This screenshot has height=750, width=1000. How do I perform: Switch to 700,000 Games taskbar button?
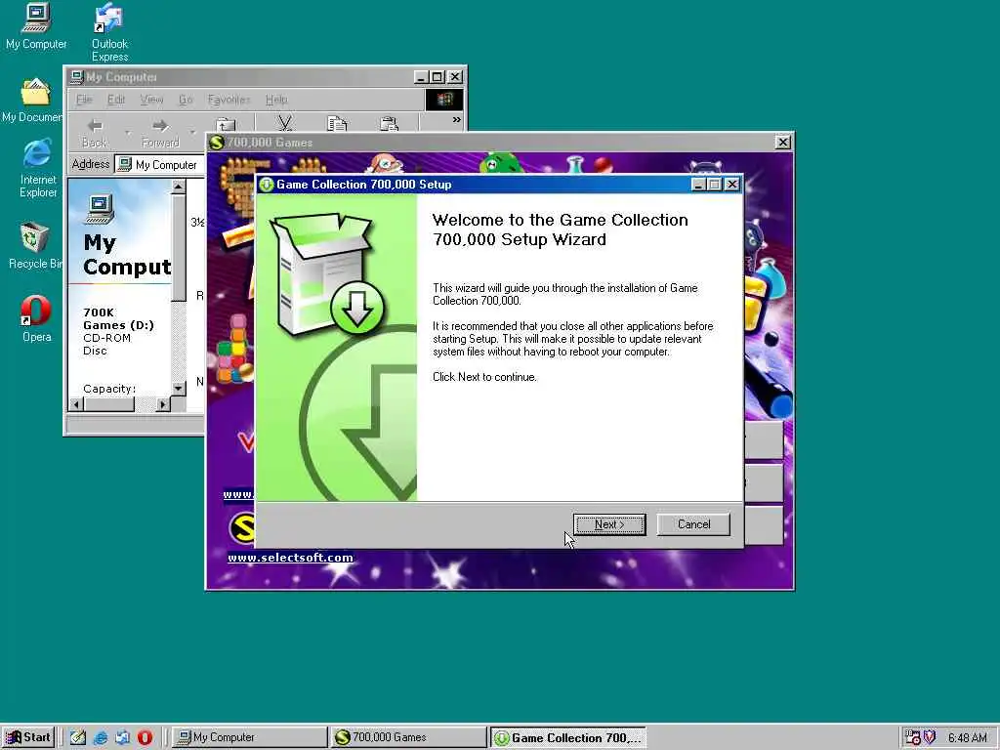click(x=408, y=737)
